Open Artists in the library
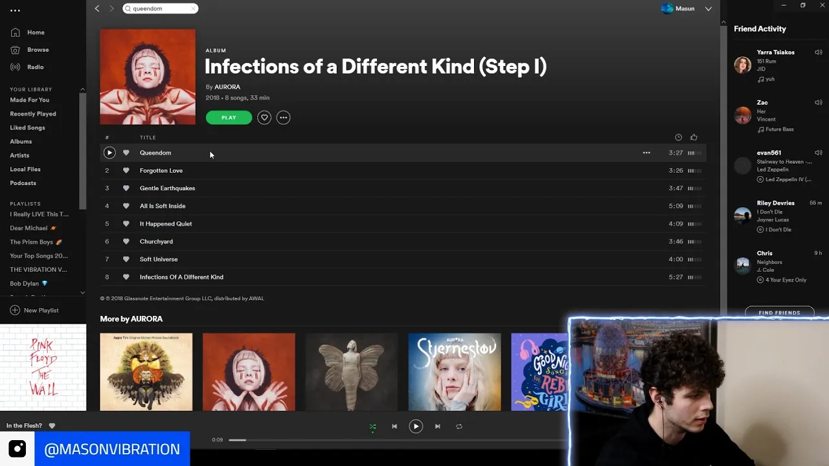The width and height of the screenshot is (829, 466). click(x=19, y=155)
